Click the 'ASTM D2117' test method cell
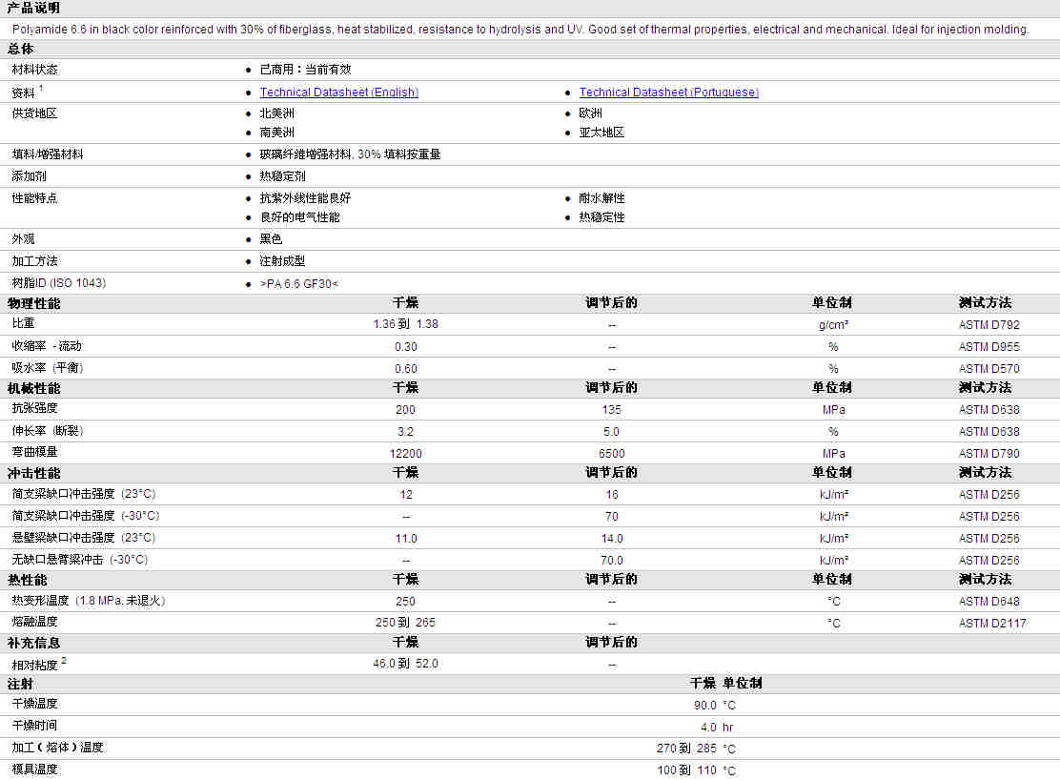 [x=992, y=623]
